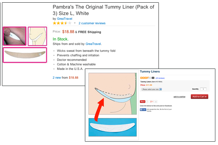Select the body diagram illustration thumbnail
This screenshot has width=218, height=145.
37,36
